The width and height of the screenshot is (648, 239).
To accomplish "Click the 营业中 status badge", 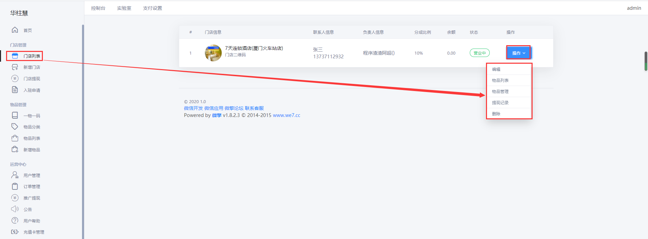I will 480,53.
